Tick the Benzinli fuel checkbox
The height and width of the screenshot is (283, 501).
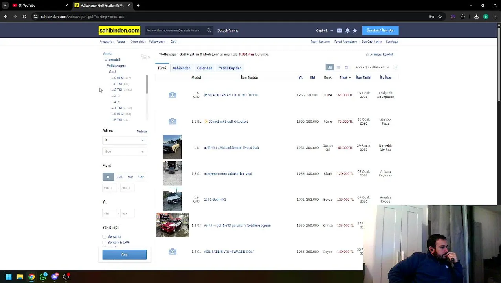pyautogui.click(x=105, y=237)
